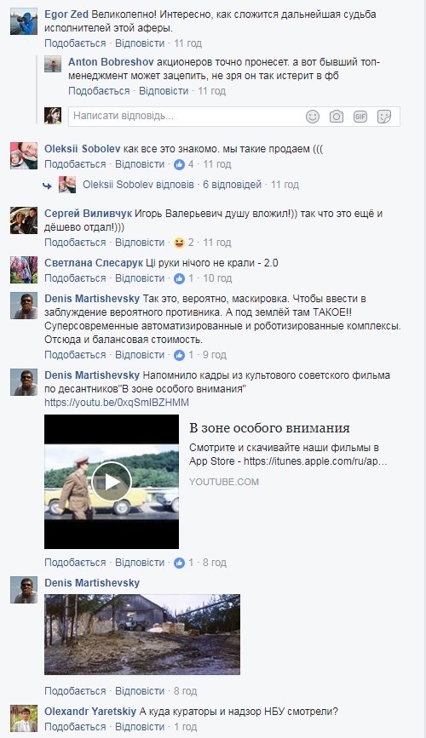The height and width of the screenshot is (738, 426).
Task: Click the 'В зоне особого внимания' video title
Action: pos(269,428)
